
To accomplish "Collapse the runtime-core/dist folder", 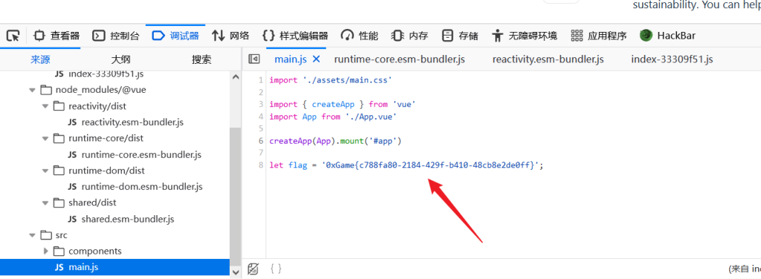I will tap(45, 139).
